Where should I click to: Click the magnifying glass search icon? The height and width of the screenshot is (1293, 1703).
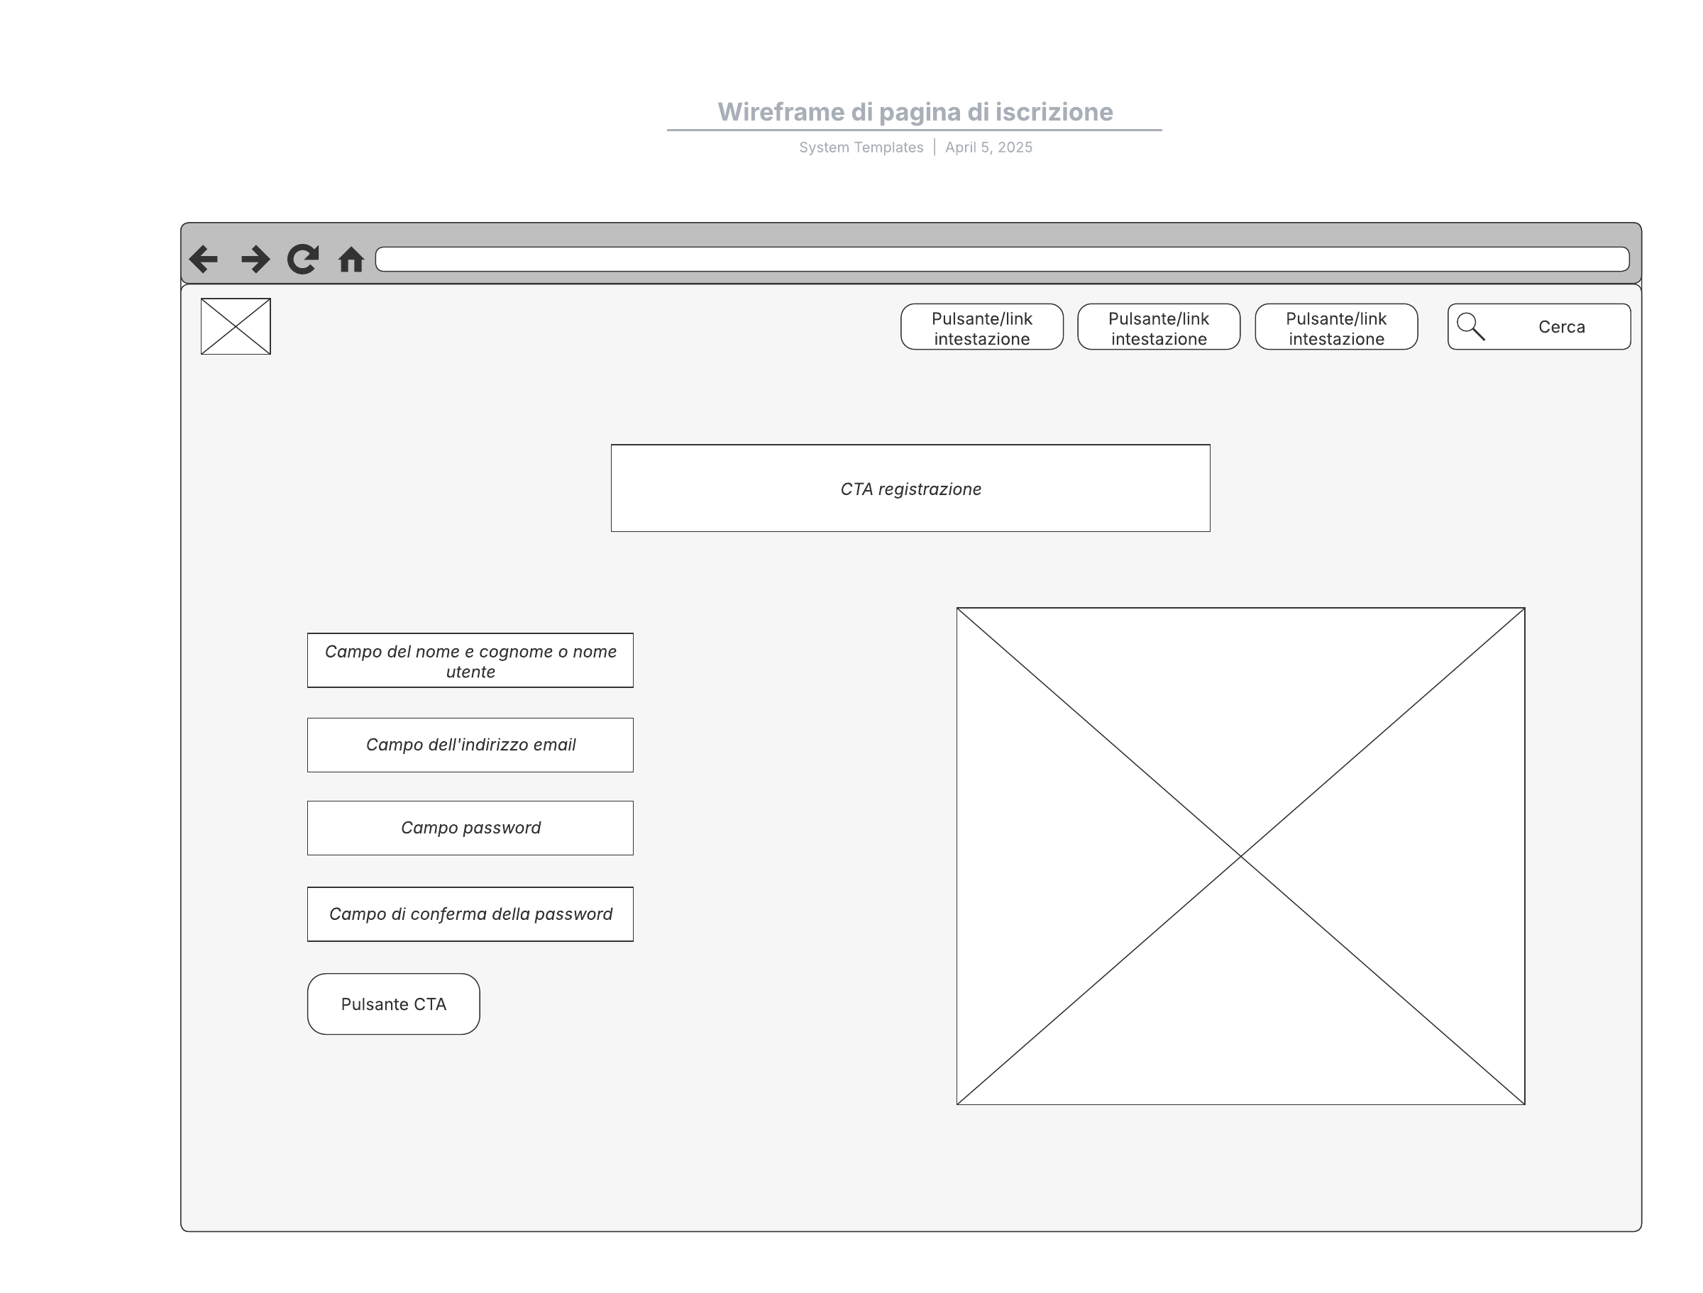coord(1470,326)
